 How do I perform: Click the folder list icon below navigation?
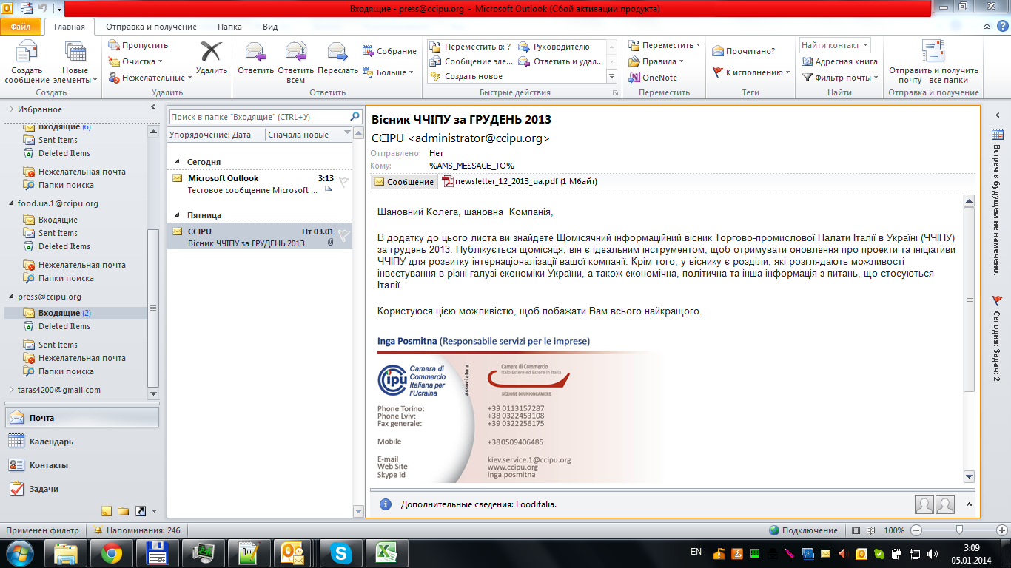click(x=123, y=511)
